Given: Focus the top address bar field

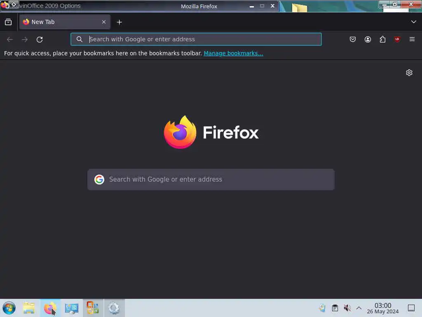Looking at the screenshot, I should click(x=196, y=39).
